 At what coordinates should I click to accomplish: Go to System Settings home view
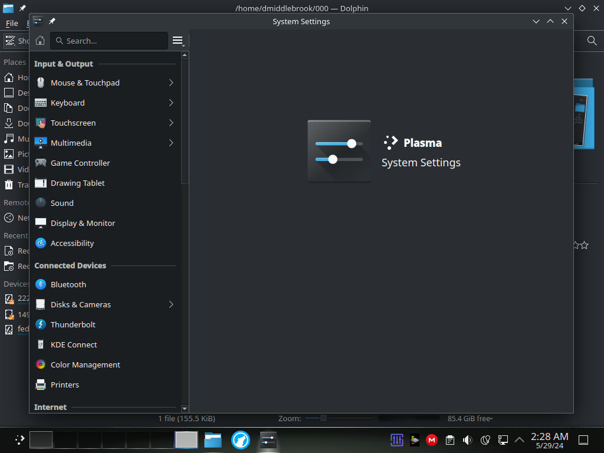click(40, 41)
